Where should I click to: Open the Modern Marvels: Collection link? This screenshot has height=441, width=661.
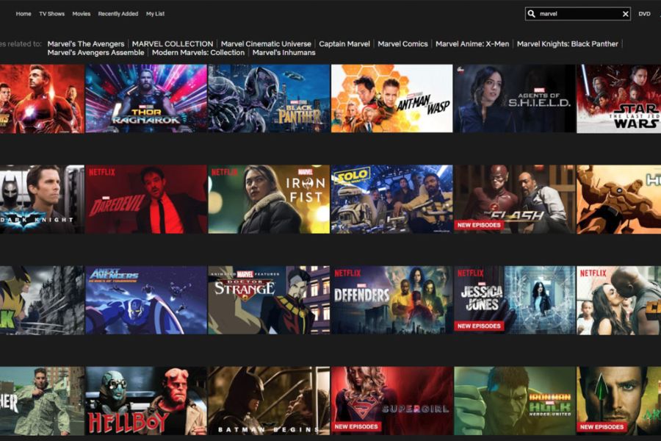[198, 53]
